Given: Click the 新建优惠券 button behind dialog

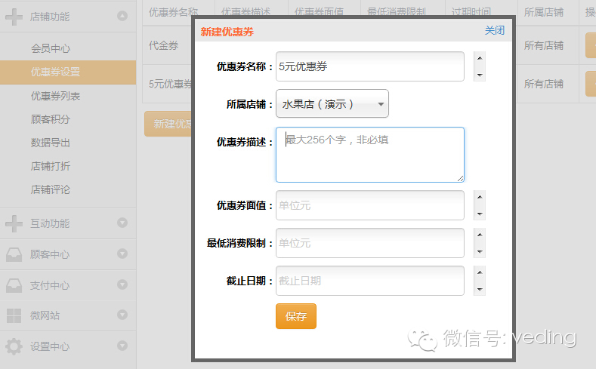Looking at the screenshot, I should [x=168, y=124].
